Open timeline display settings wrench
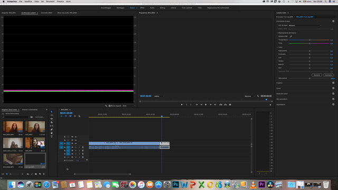Image resolution: width=338 pixels, height=190 pixels. [x=79, y=116]
